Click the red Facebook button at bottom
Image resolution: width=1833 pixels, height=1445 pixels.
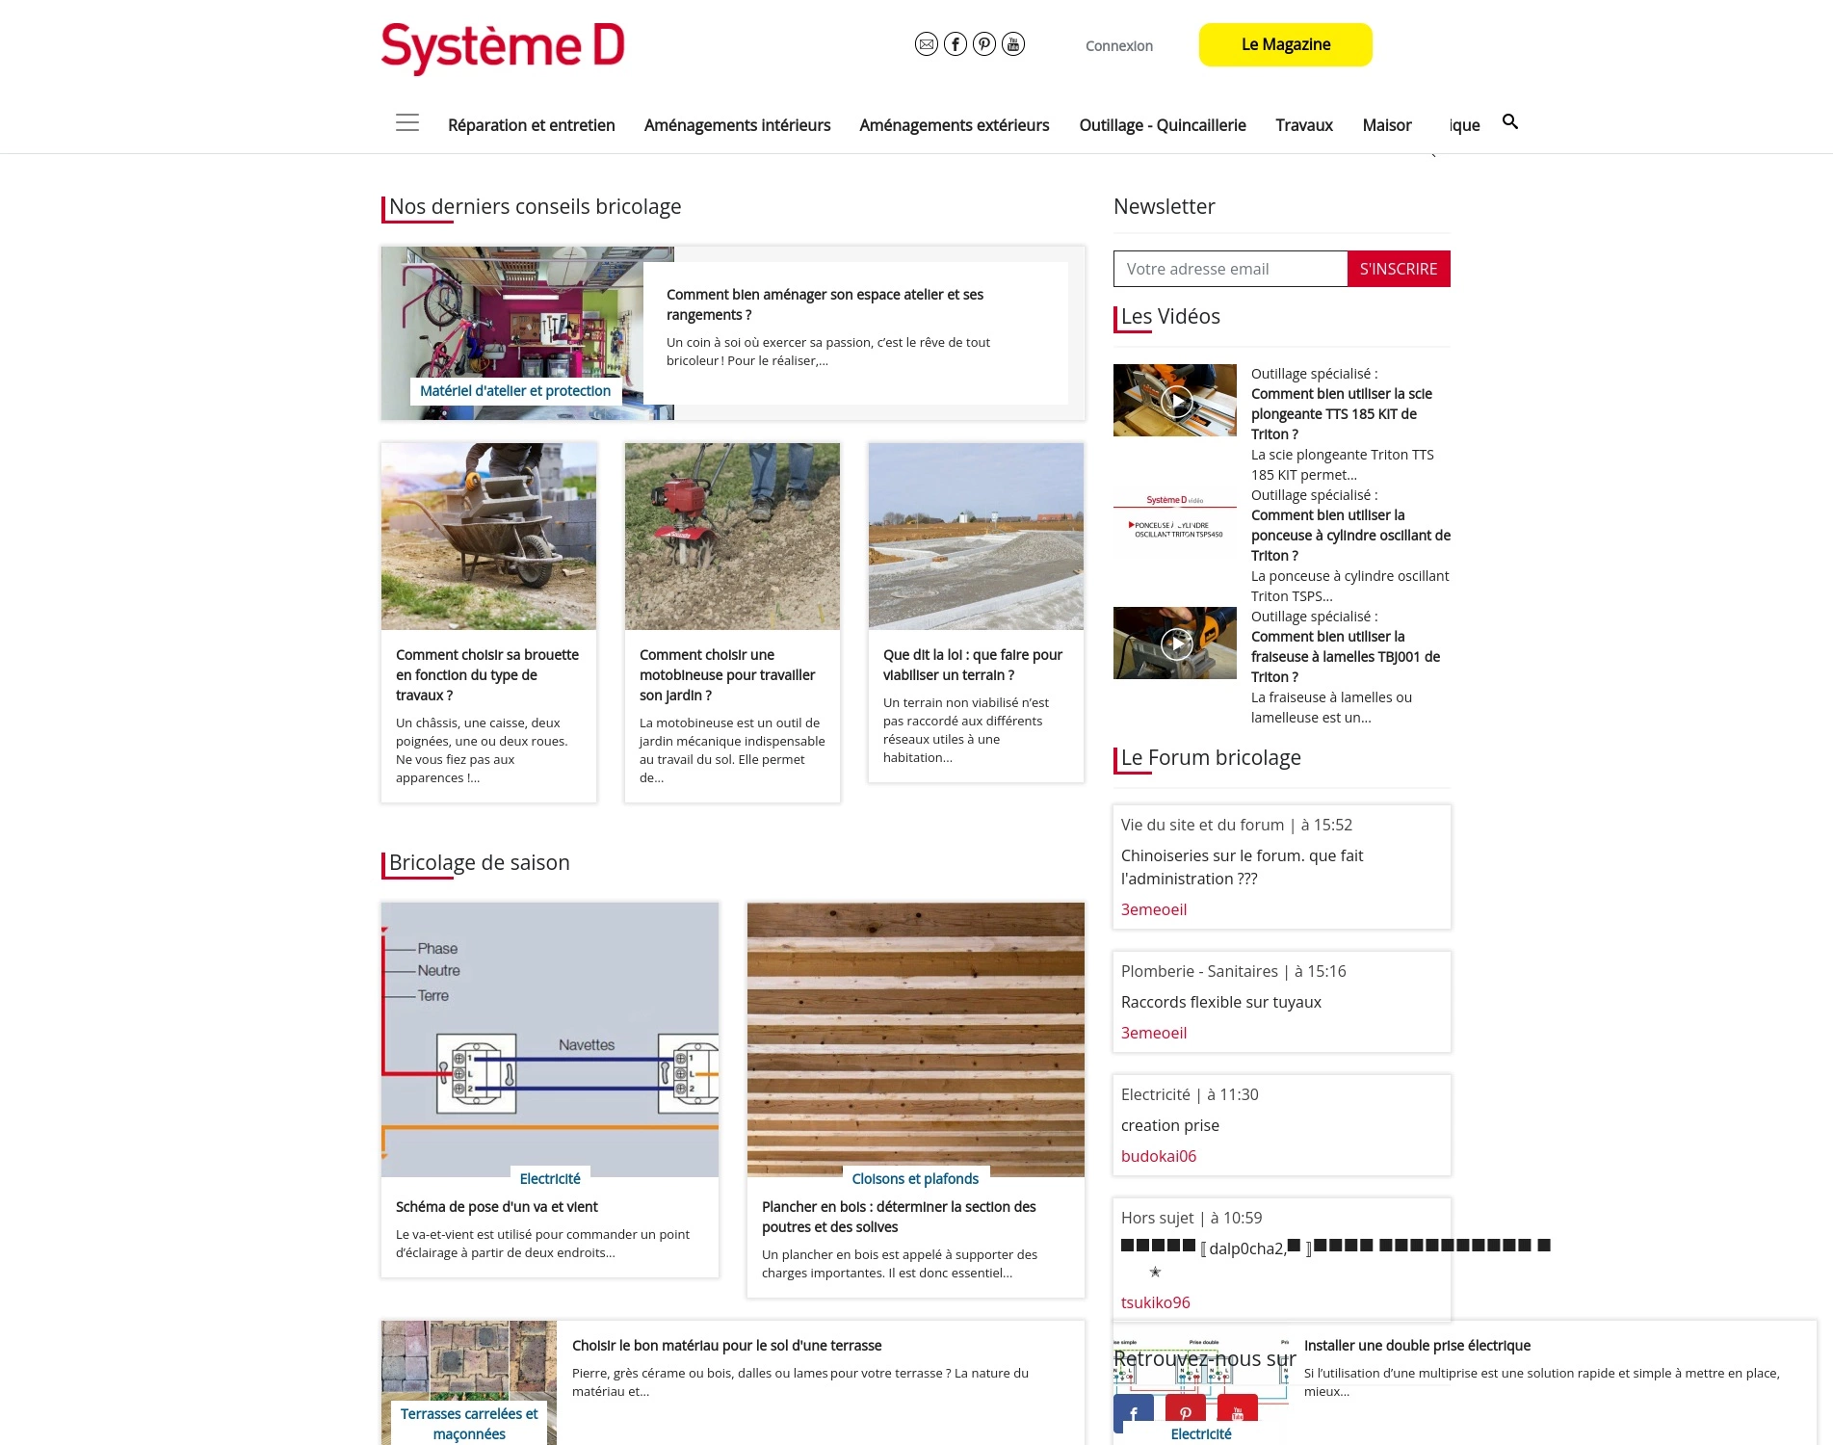[1134, 1413]
